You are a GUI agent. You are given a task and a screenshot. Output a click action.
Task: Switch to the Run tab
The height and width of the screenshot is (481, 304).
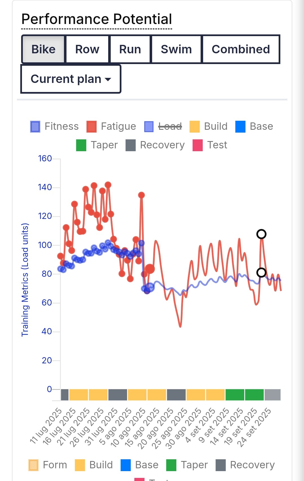(130, 49)
